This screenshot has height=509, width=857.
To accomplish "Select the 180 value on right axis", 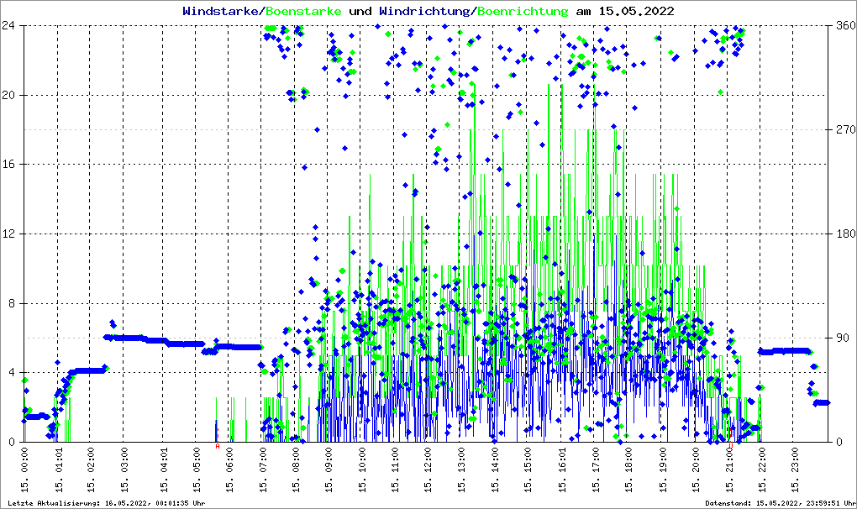I will pyautogui.click(x=844, y=234).
